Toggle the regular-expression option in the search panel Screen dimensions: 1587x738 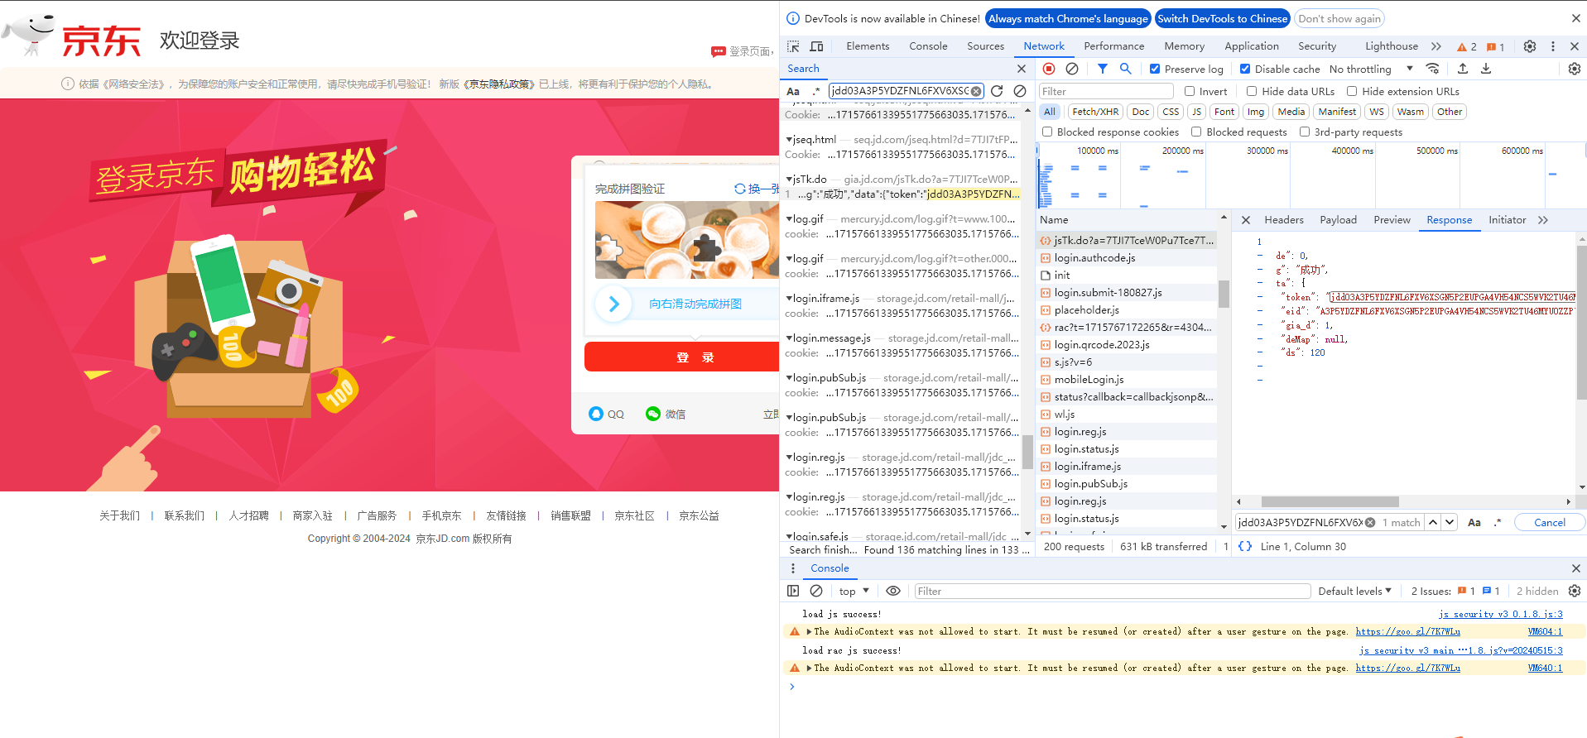coord(816,91)
